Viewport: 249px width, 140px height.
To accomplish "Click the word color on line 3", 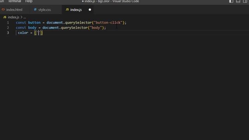I will pos(23,33).
